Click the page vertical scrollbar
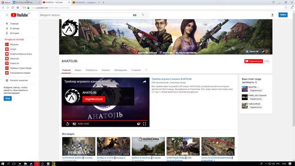Screen dimensions: 295x166 (294, 70)
